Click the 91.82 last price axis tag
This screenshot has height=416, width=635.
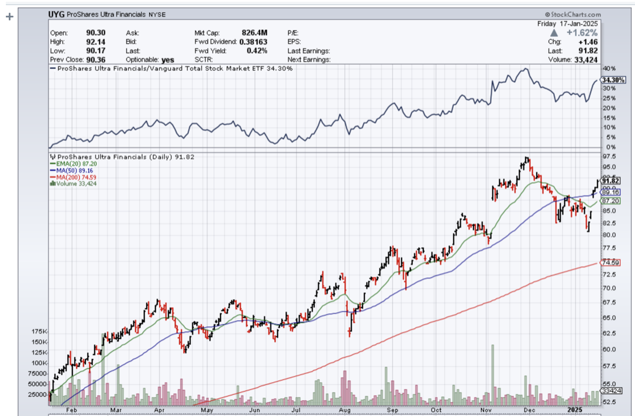pyautogui.click(x=610, y=181)
